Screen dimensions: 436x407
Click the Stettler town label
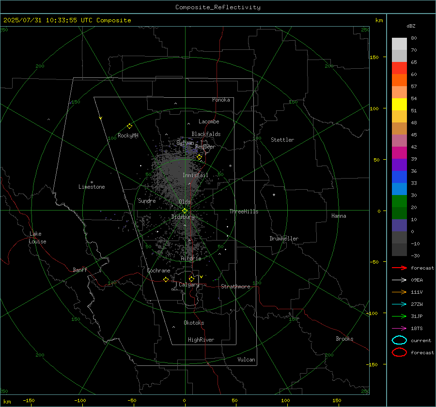pos(282,140)
